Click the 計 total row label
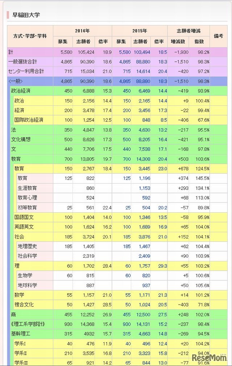232x366 pixels. pos(11,52)
